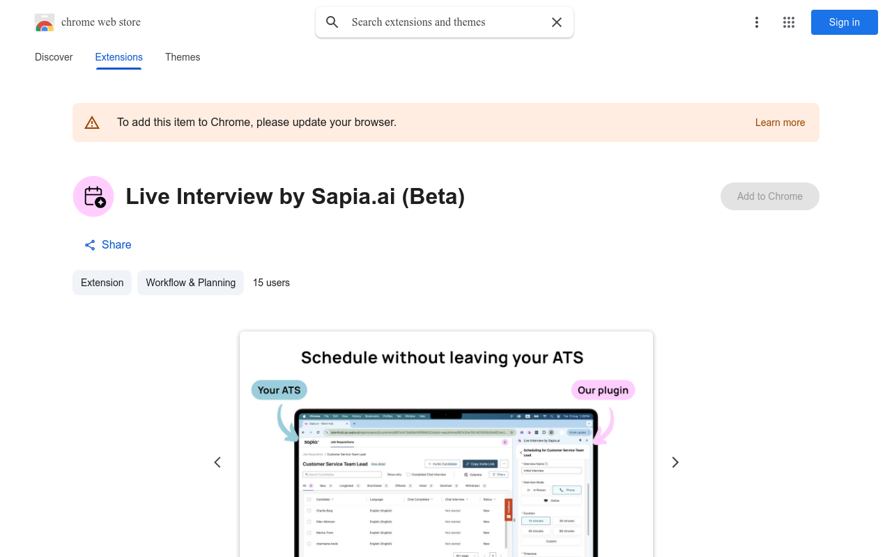Open the Learn more link
The height and width of the screenshot is (557, 892).
pos(780,123)
